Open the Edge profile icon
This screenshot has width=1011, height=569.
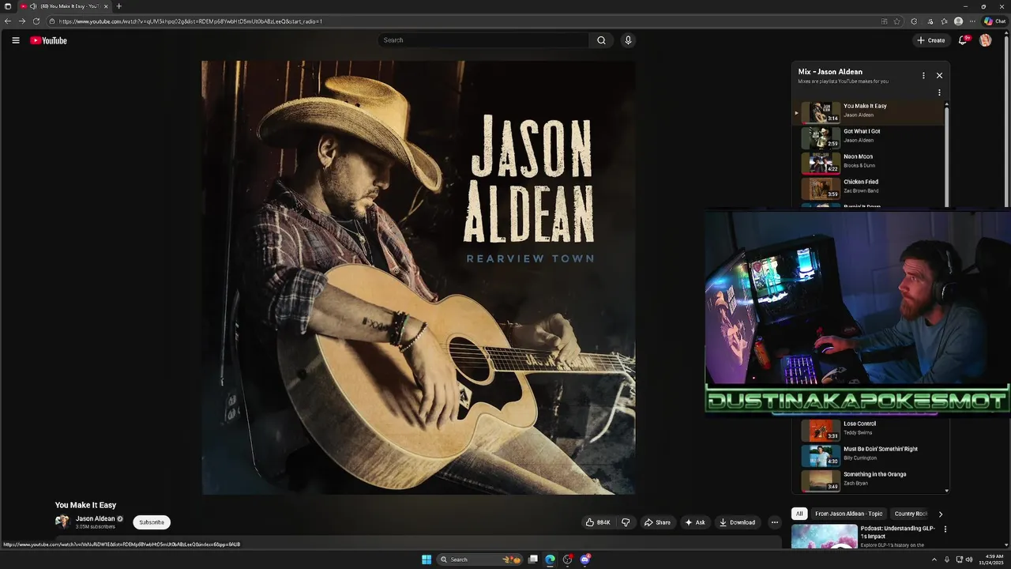pyautogui.click(x=958, y=21)
